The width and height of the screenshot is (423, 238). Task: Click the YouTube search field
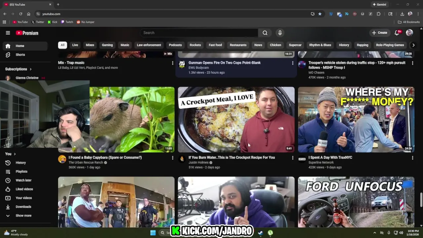click(x=199, y=33)
